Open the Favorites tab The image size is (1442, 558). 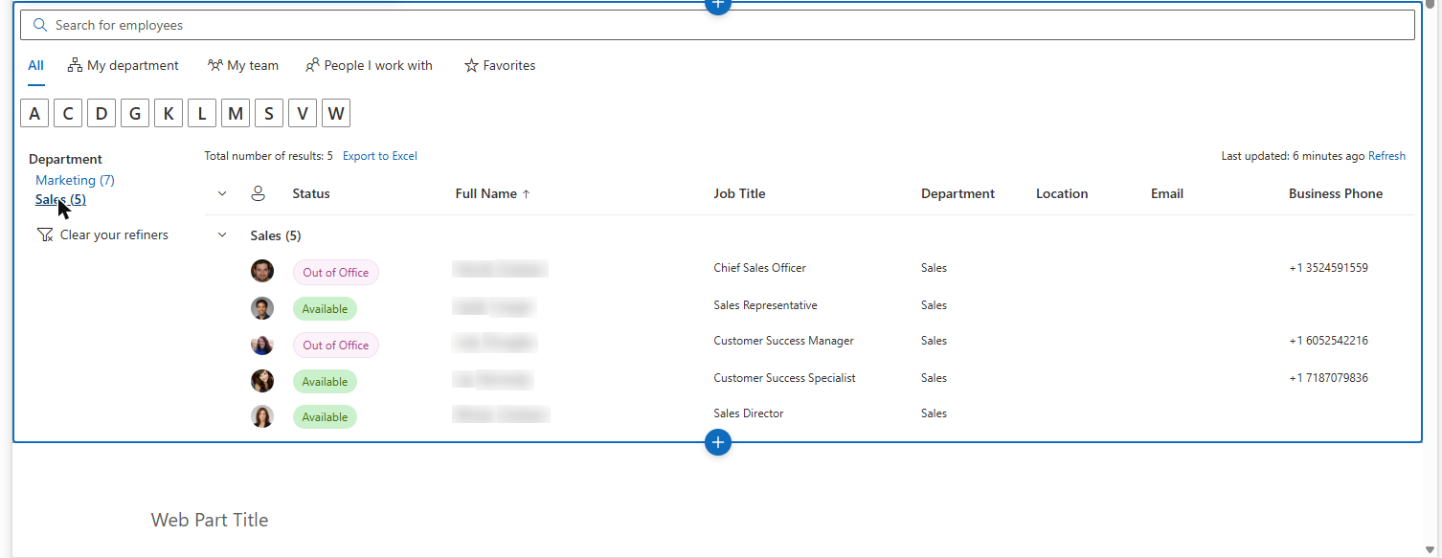point(500,65)
